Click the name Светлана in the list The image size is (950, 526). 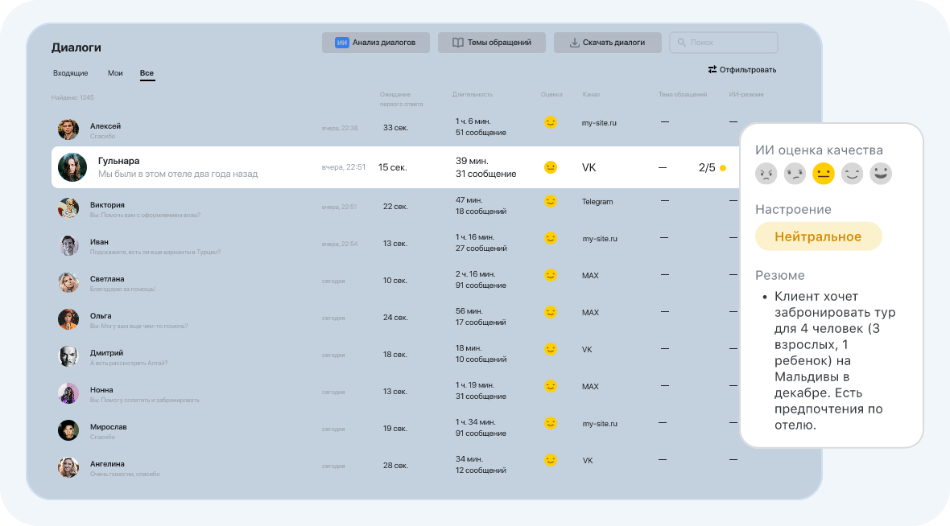tap(107, 279)
